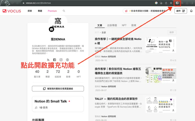
Task: Click Notion 使用說明 under the TALLY article
Action: 109,117
